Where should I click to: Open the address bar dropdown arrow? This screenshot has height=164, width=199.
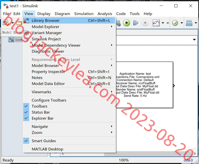tap(194, 40)
